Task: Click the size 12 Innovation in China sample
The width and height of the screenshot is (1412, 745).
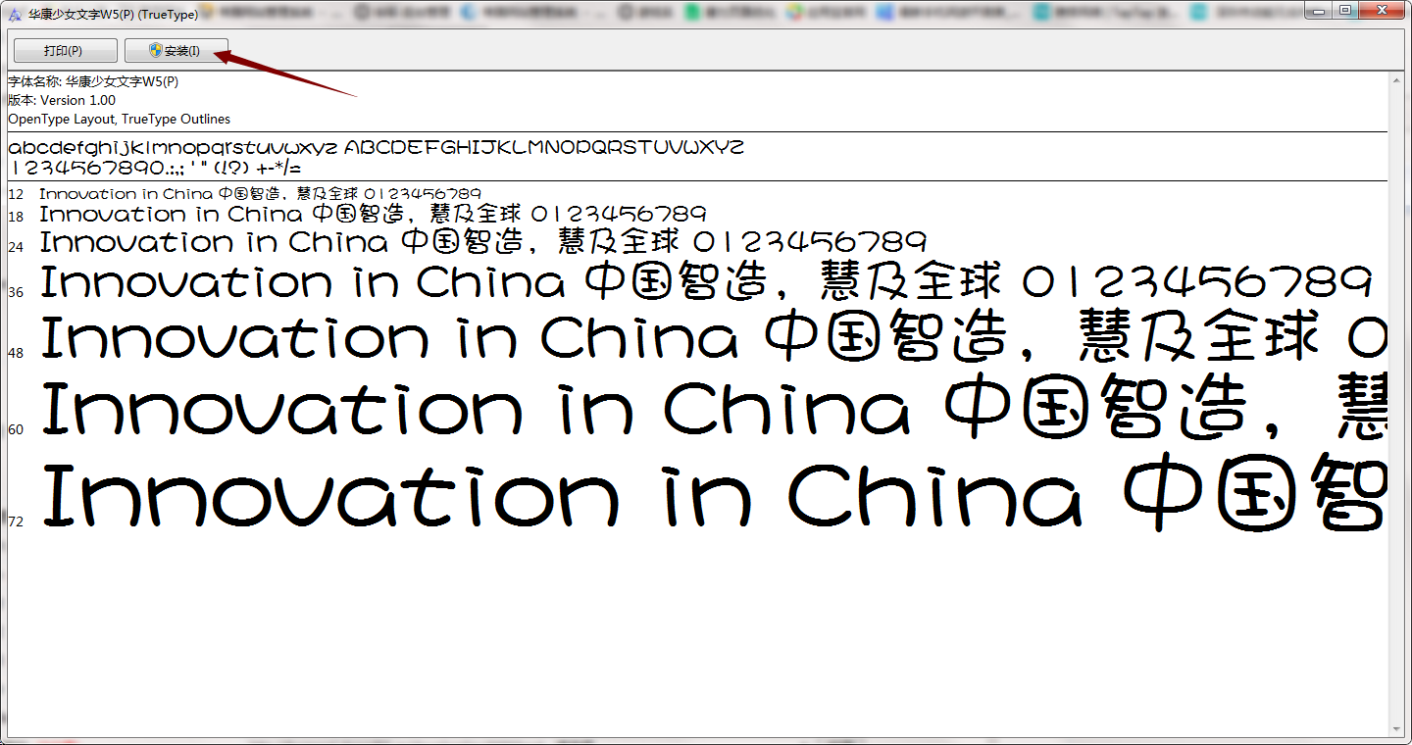Action: pos(260,194)
